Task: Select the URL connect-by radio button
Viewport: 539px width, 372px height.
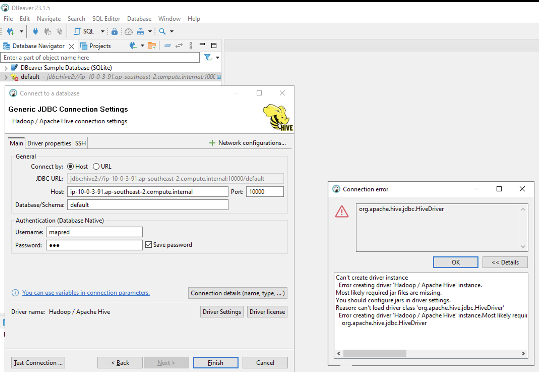Action: click(96, 167)
